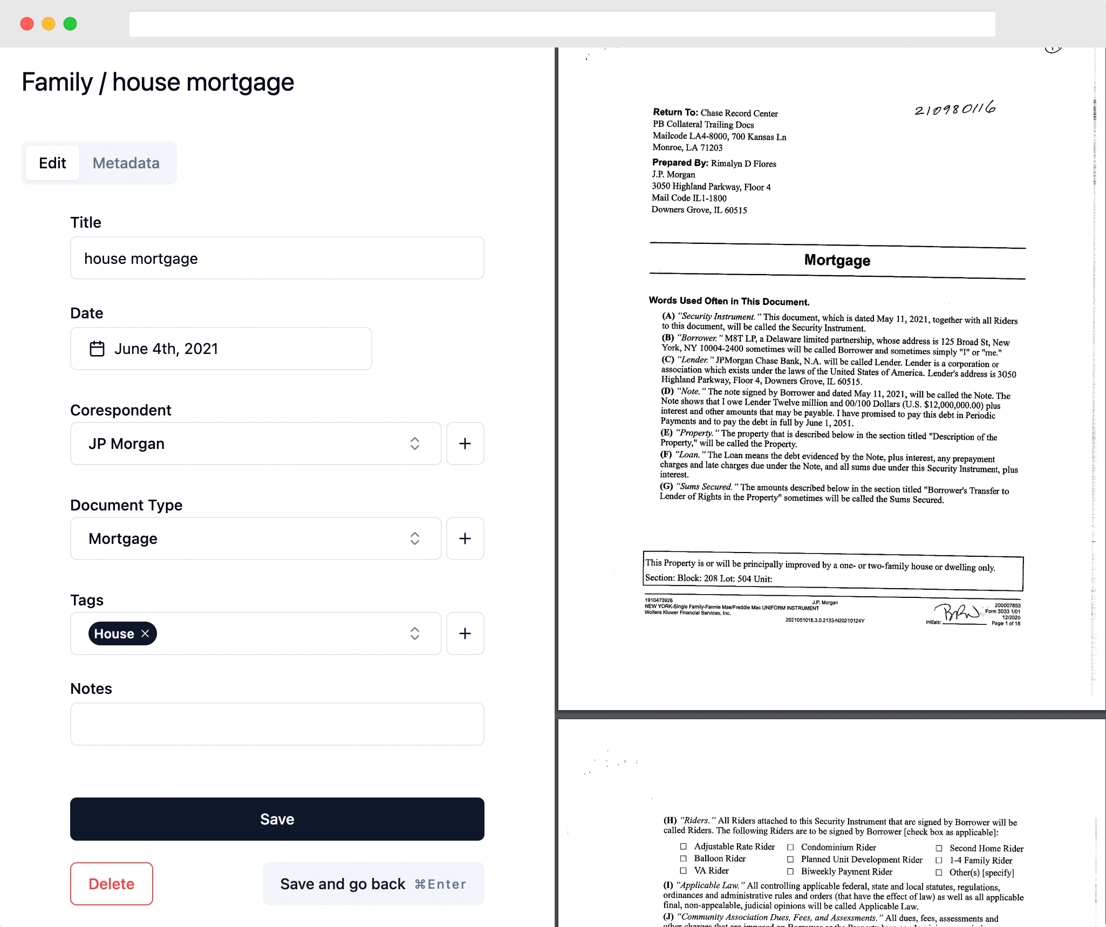
Task: Click the stepper arrows for Tags field
Action: pos(415,633)
